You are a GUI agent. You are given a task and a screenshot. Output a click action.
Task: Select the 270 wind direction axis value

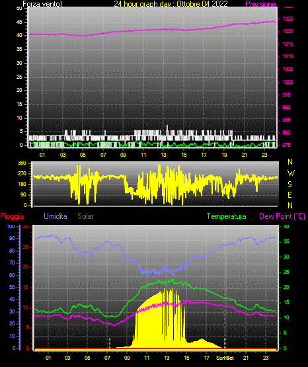[22, 174]
